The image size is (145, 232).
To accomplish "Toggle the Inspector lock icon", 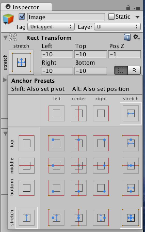I will click(128, 7).
